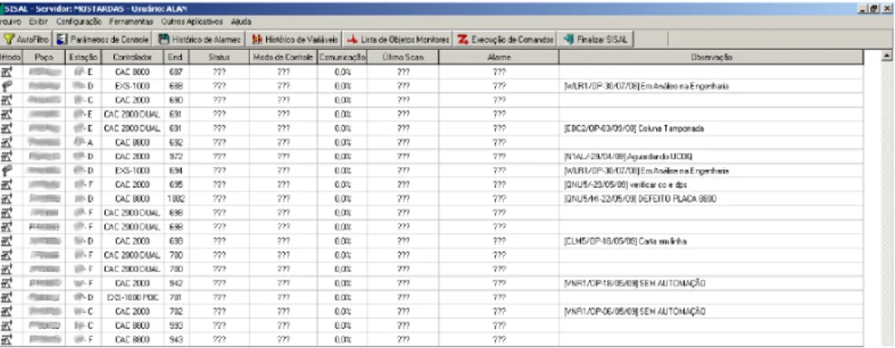This screenshot has height=348, width=895.
Task: Select the pump icon in row End 687
Action: click(x=8, y=72)
